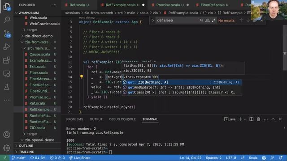The width and height of the screenshot is (287, 161).
Task: Open the Testing flask icon
Action: coord(7,87)
